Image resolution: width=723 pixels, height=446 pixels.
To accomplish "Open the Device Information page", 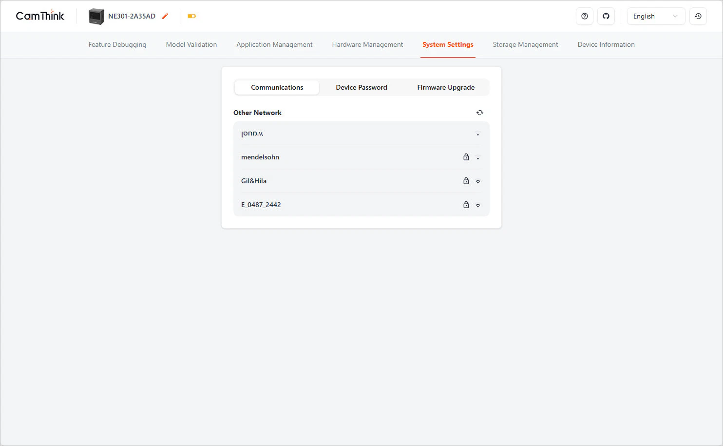I will coord(606,44).
